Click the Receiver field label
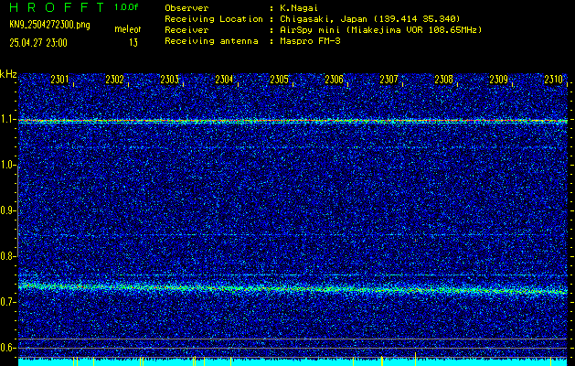 click(x=186, y=30)
